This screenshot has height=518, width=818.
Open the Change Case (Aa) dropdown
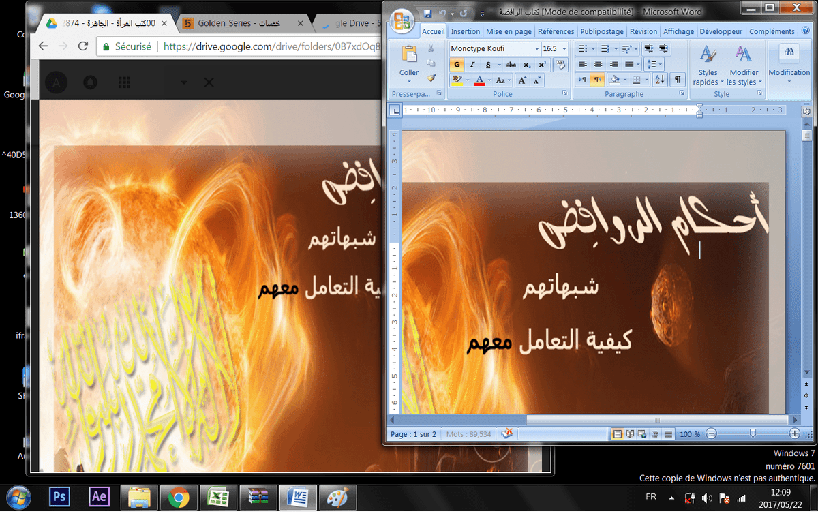pos(502,80)
